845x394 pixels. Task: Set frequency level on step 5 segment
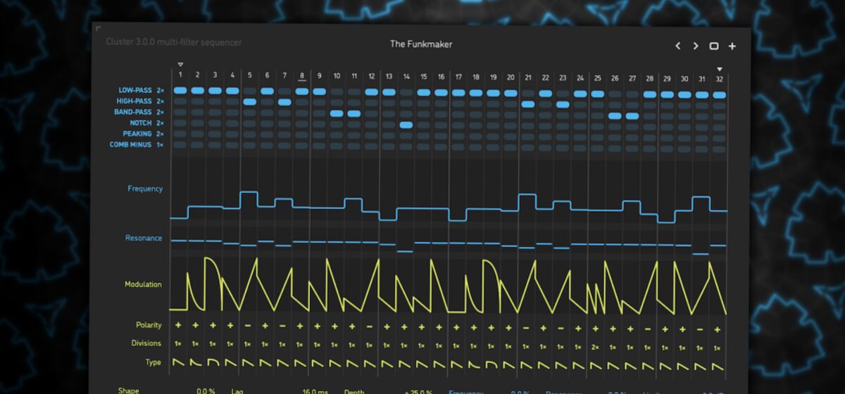point(249,191)
